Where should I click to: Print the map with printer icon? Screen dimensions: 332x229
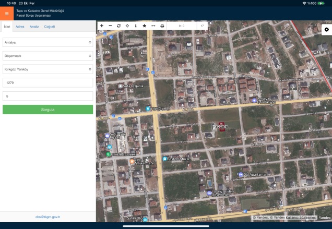(x=162, y=26)
